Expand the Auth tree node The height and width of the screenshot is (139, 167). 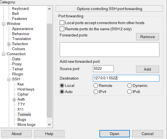(14, 99)
